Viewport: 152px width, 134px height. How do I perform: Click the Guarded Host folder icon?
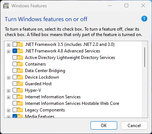[x=20, y=84]
